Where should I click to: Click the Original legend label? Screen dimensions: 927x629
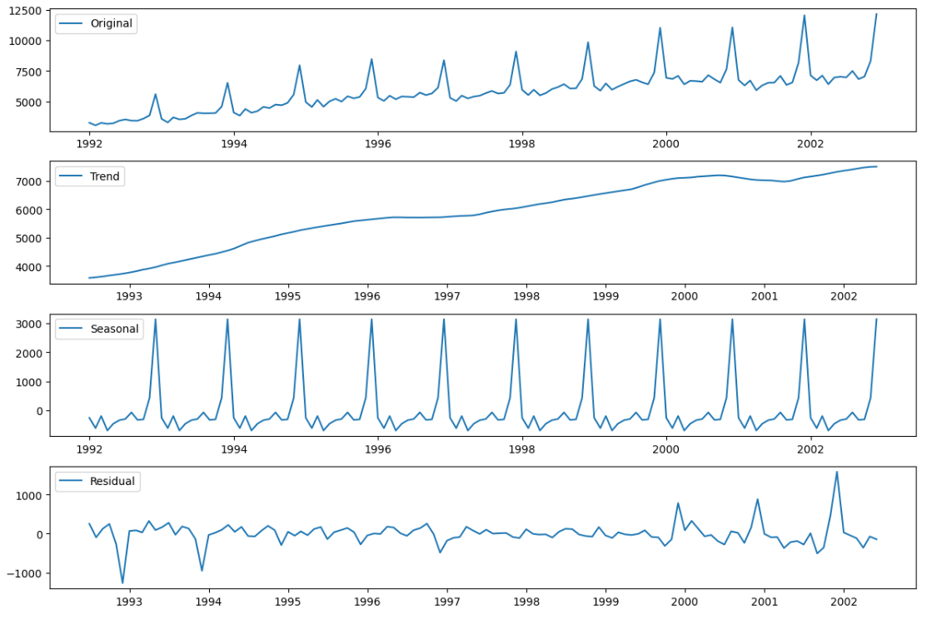(x=111, y=23)
